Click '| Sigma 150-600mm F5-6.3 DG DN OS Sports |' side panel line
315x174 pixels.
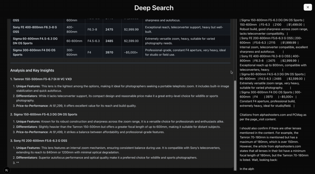272,20
